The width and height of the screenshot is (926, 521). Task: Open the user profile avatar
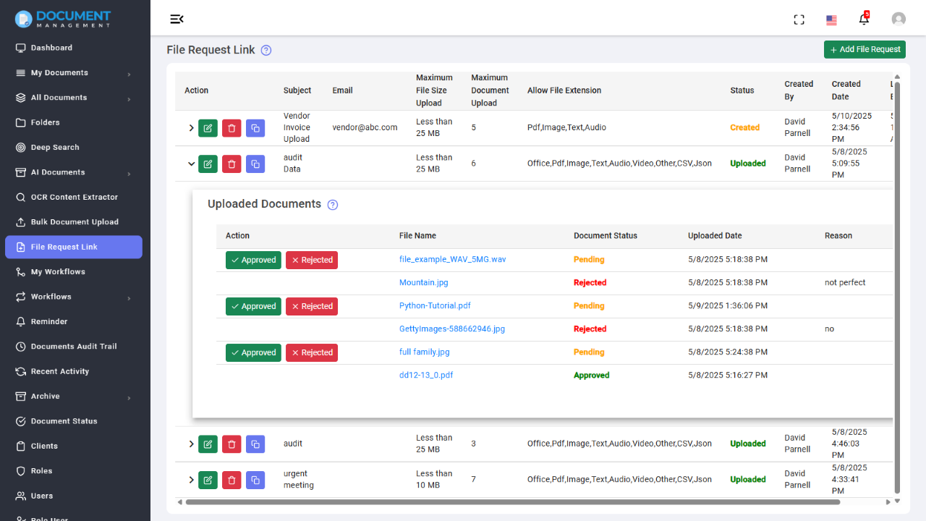tap(899, 19)
